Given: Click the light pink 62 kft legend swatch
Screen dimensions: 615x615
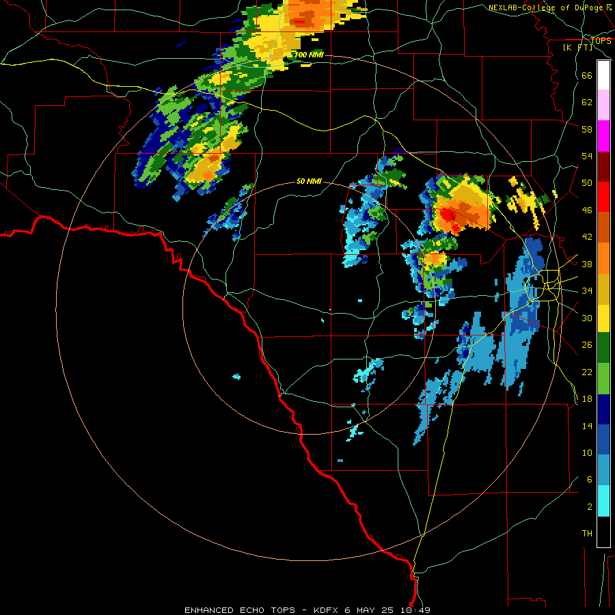Looking at the screenshot, I should [603, 105].
